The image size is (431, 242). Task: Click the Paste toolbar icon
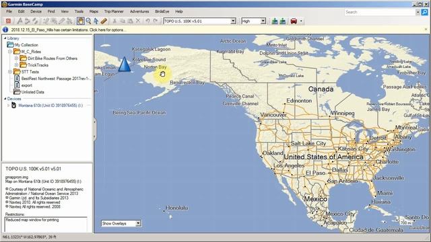pyautogui.click(x=130, y=21)
